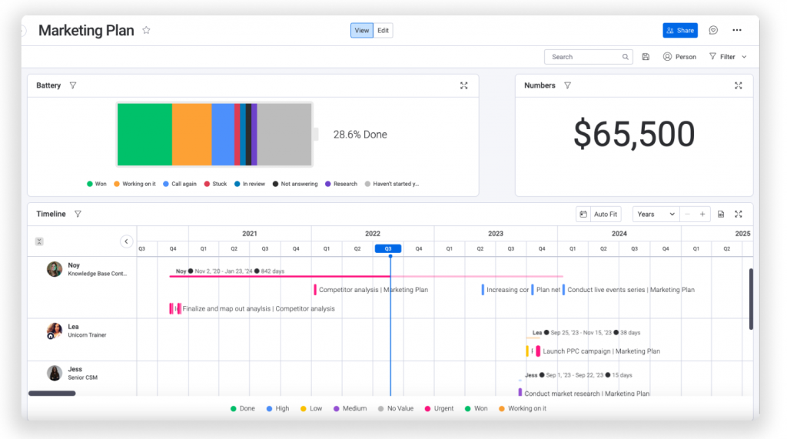Collapse the timeline people panel with the chevron

click(127, 241)
